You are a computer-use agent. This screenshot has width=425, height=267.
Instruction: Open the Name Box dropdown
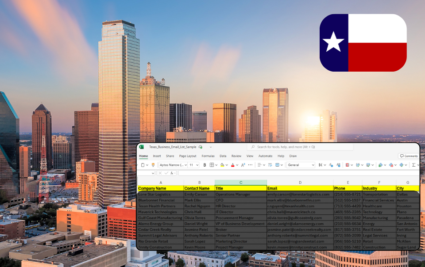coord(153,173)
